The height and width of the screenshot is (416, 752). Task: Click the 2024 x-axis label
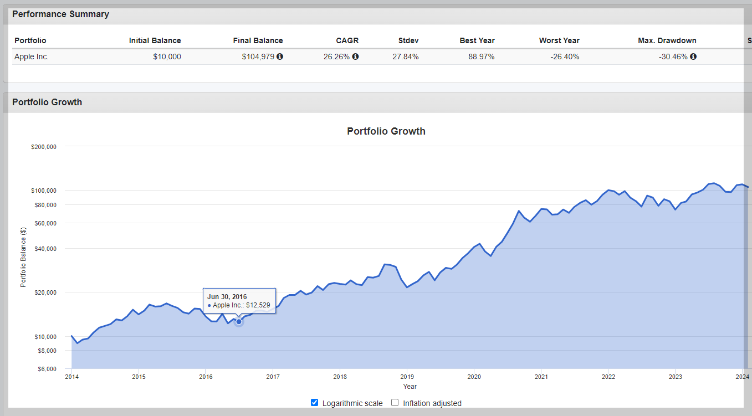coord(742,377)
